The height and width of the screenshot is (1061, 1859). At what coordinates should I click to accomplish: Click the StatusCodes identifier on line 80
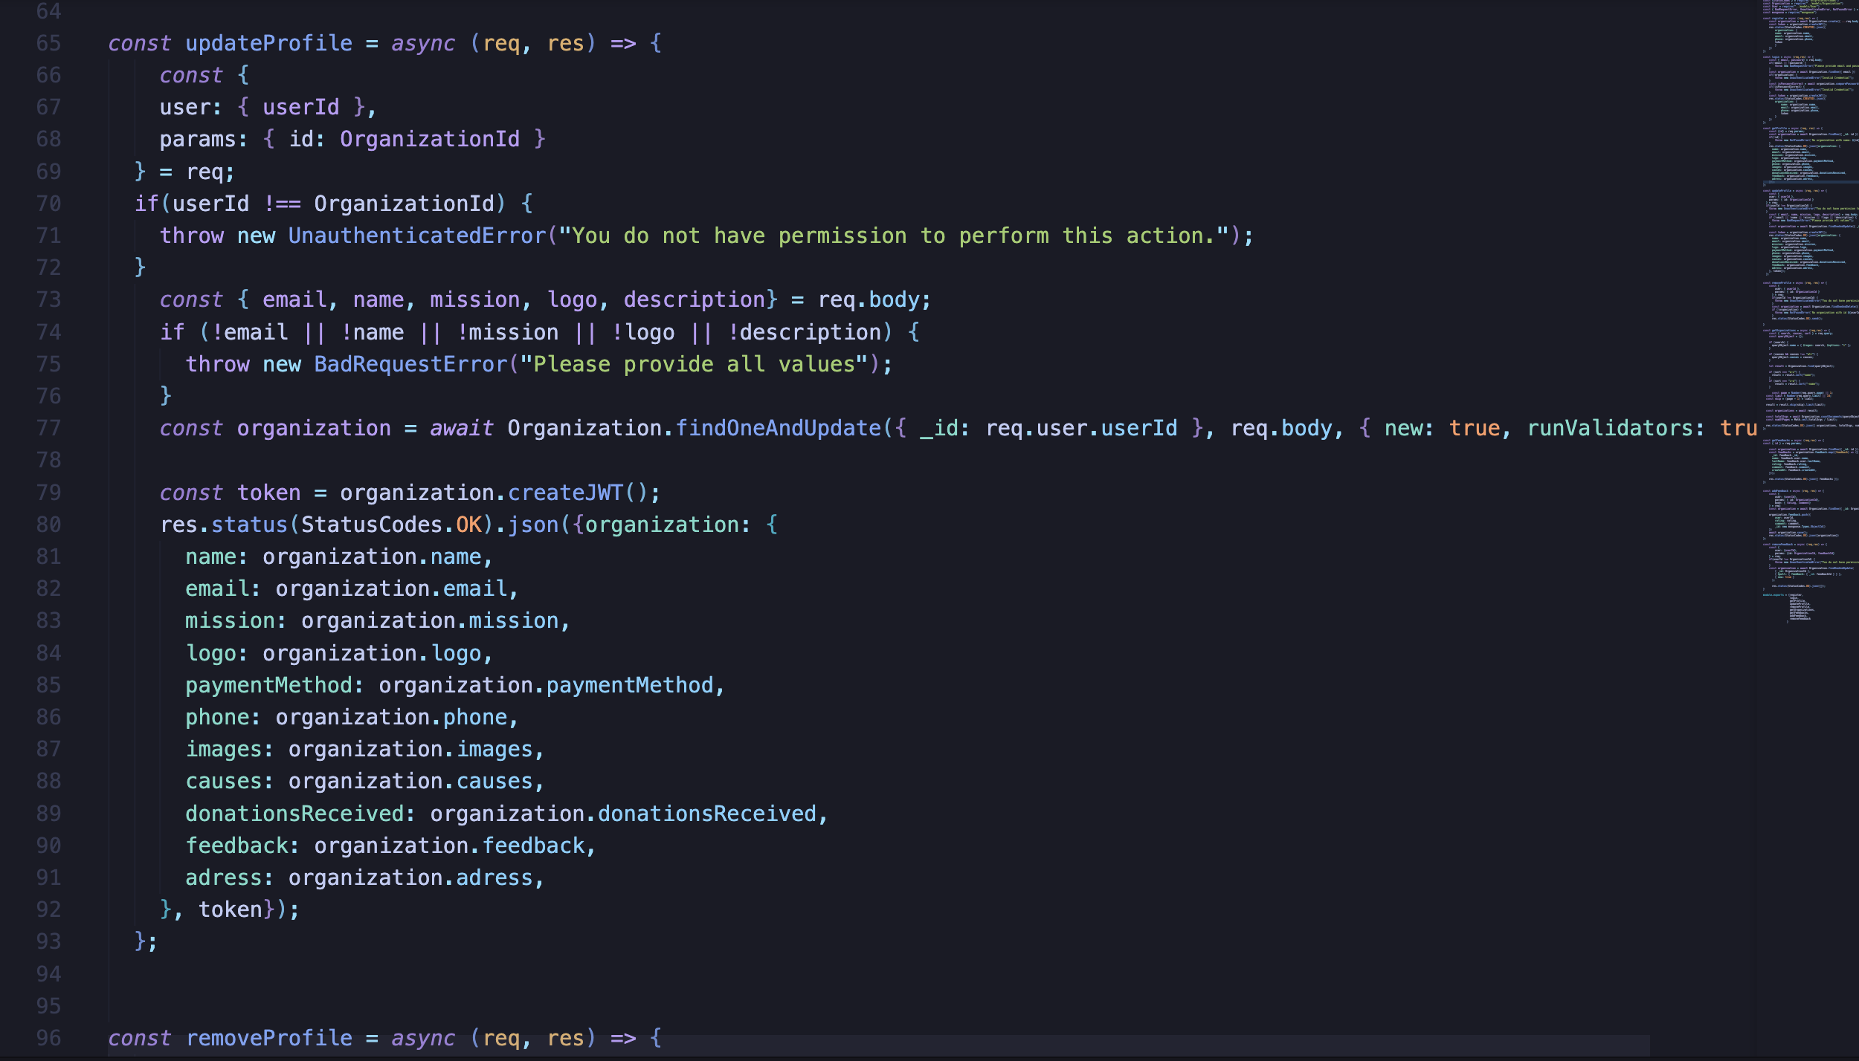click(372, 525)
